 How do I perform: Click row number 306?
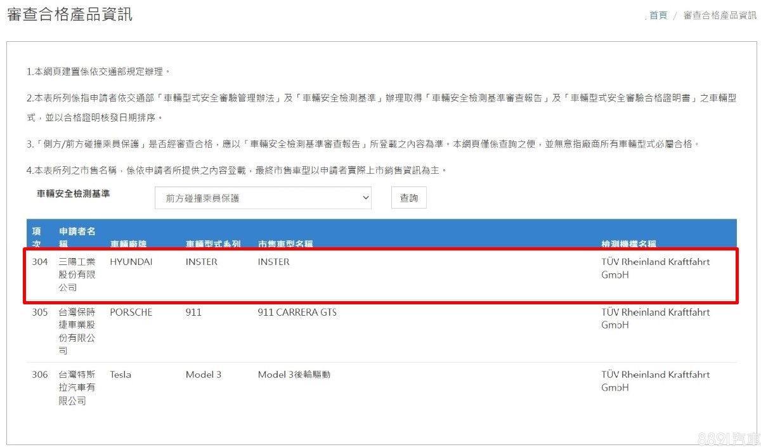pyautogui.click(x=40, y=375)
